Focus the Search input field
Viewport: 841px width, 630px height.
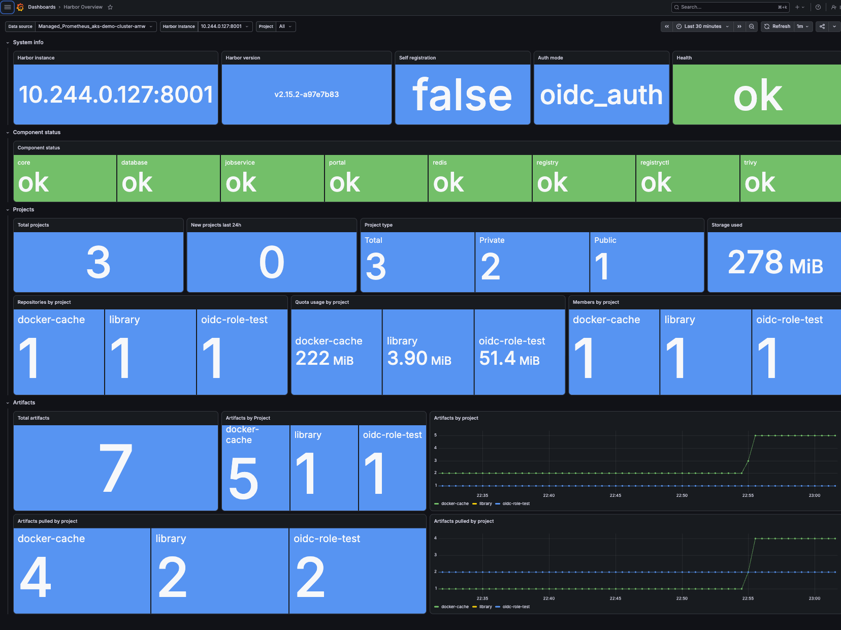[x=730, y=7]
